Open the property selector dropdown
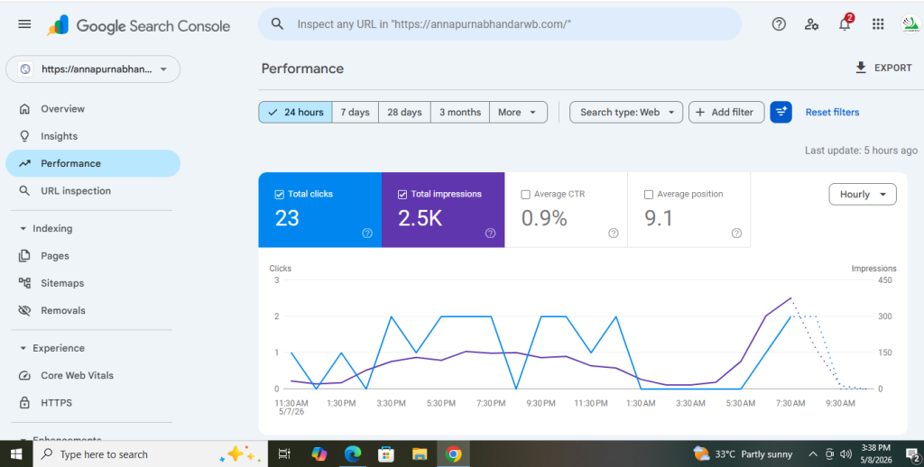 click(x=93, y=69)
